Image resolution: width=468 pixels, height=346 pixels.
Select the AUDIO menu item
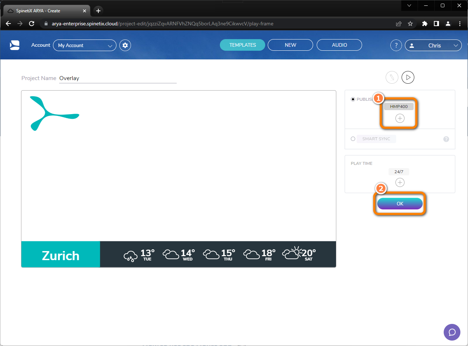[339, 45]
